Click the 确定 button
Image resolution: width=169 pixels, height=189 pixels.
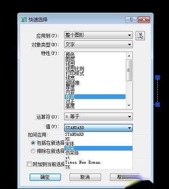pyautogui.click(x=45, y=177)
